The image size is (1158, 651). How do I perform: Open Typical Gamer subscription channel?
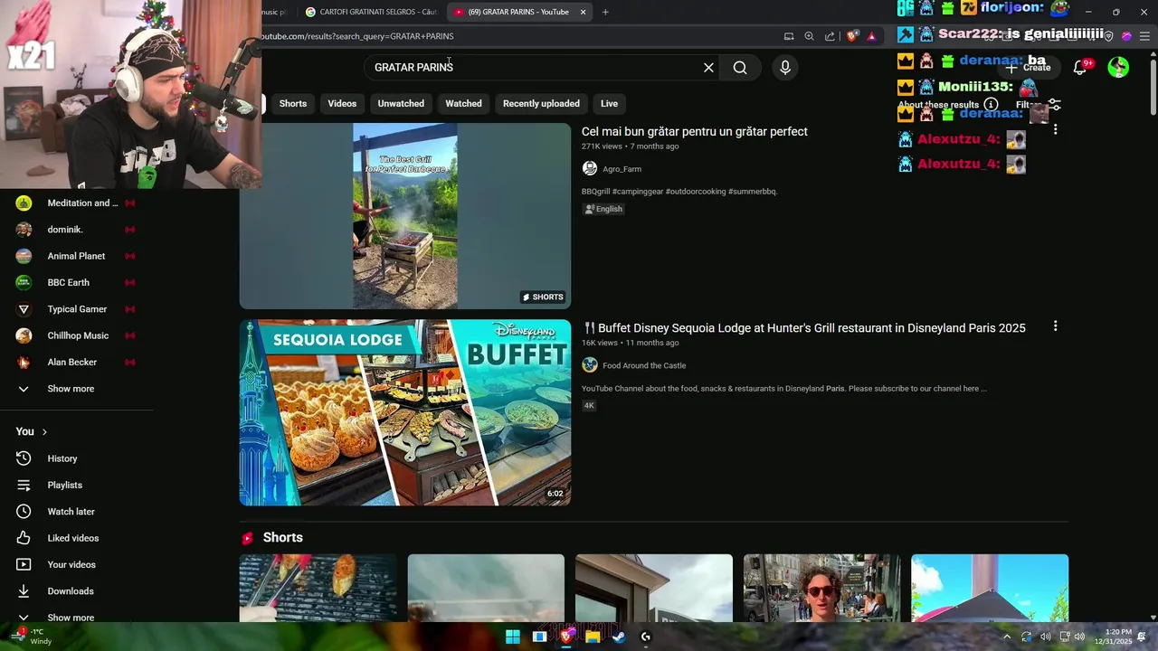[76, 309]
